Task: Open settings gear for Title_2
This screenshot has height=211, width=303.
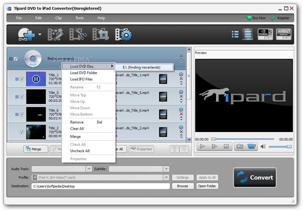Action: point(181,127)
